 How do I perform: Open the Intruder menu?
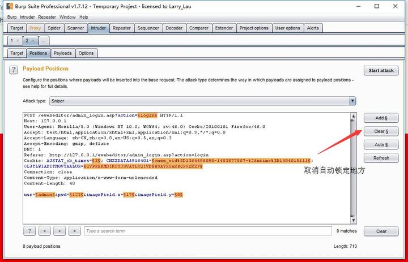(x=27, y=17)
